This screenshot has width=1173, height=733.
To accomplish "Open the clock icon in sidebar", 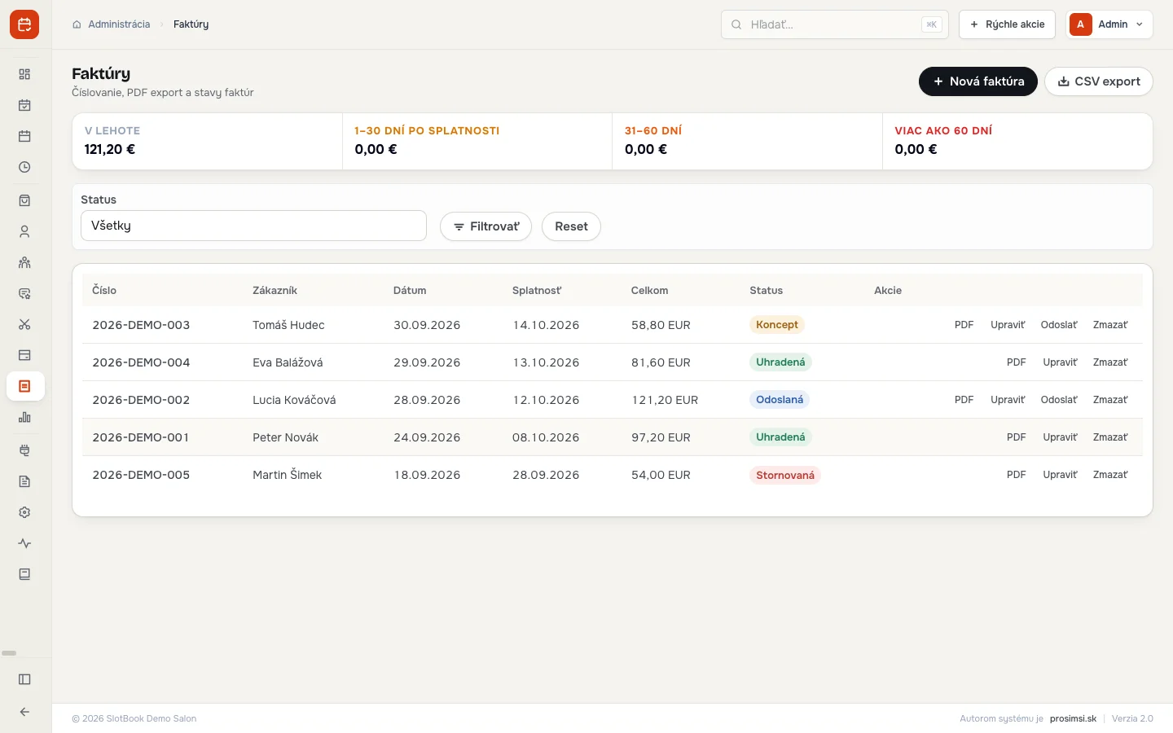I will [24, 167].
